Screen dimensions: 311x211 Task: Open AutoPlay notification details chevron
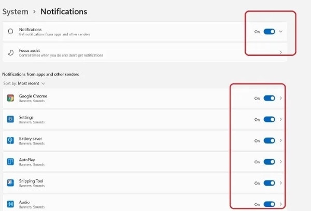click(281, 162)
